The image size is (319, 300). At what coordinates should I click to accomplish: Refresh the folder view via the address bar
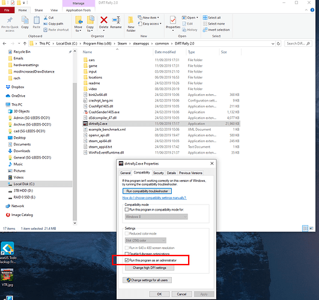(x=278, y=43)
